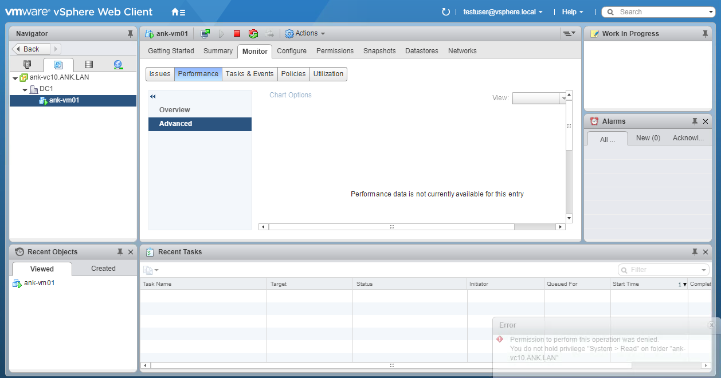Switch to the Networks tab
The image size is (721, 378).
[x=463, y=51]
